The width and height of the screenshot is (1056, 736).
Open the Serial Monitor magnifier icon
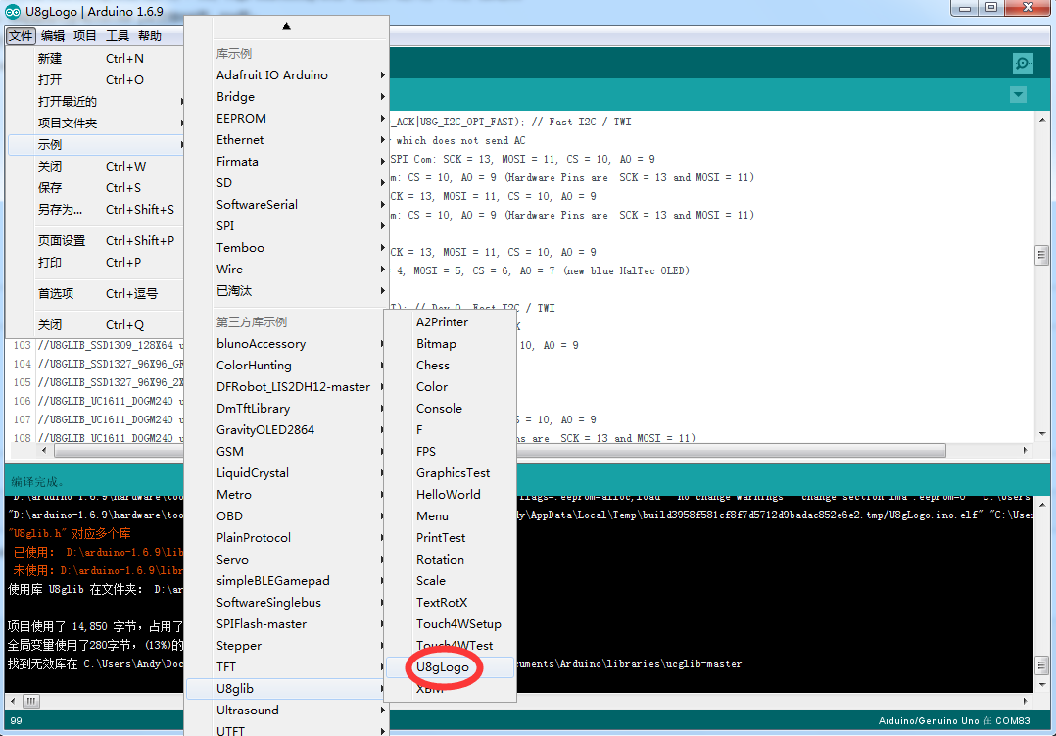pos(1023,63)
